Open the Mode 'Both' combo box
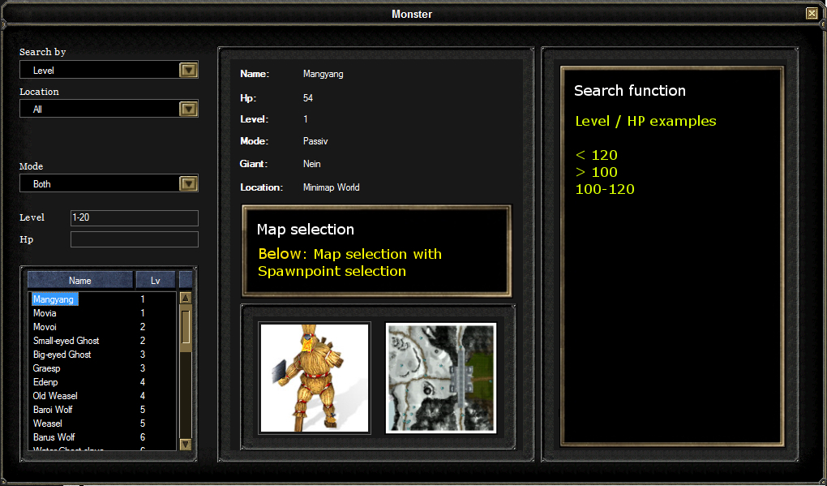The height and width of the screenshot is (486, 827). coord(97,183)
